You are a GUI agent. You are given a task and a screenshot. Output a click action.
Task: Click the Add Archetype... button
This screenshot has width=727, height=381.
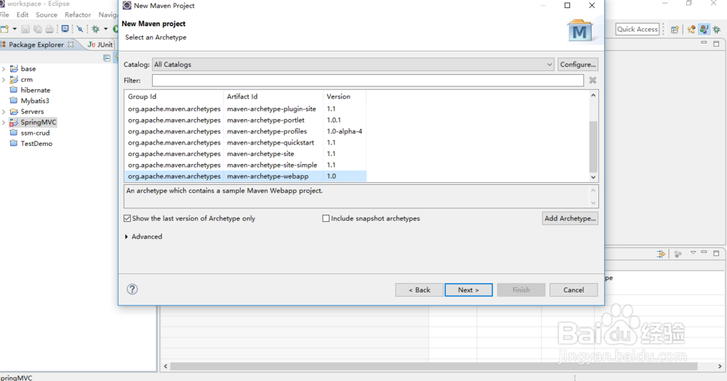click(x=570, y=218)
